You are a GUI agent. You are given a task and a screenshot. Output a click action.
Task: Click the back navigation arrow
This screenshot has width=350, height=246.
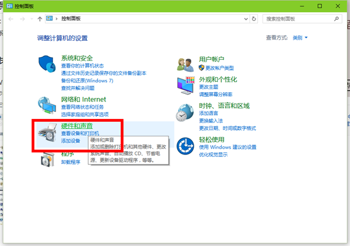click(x=10, y=19)
